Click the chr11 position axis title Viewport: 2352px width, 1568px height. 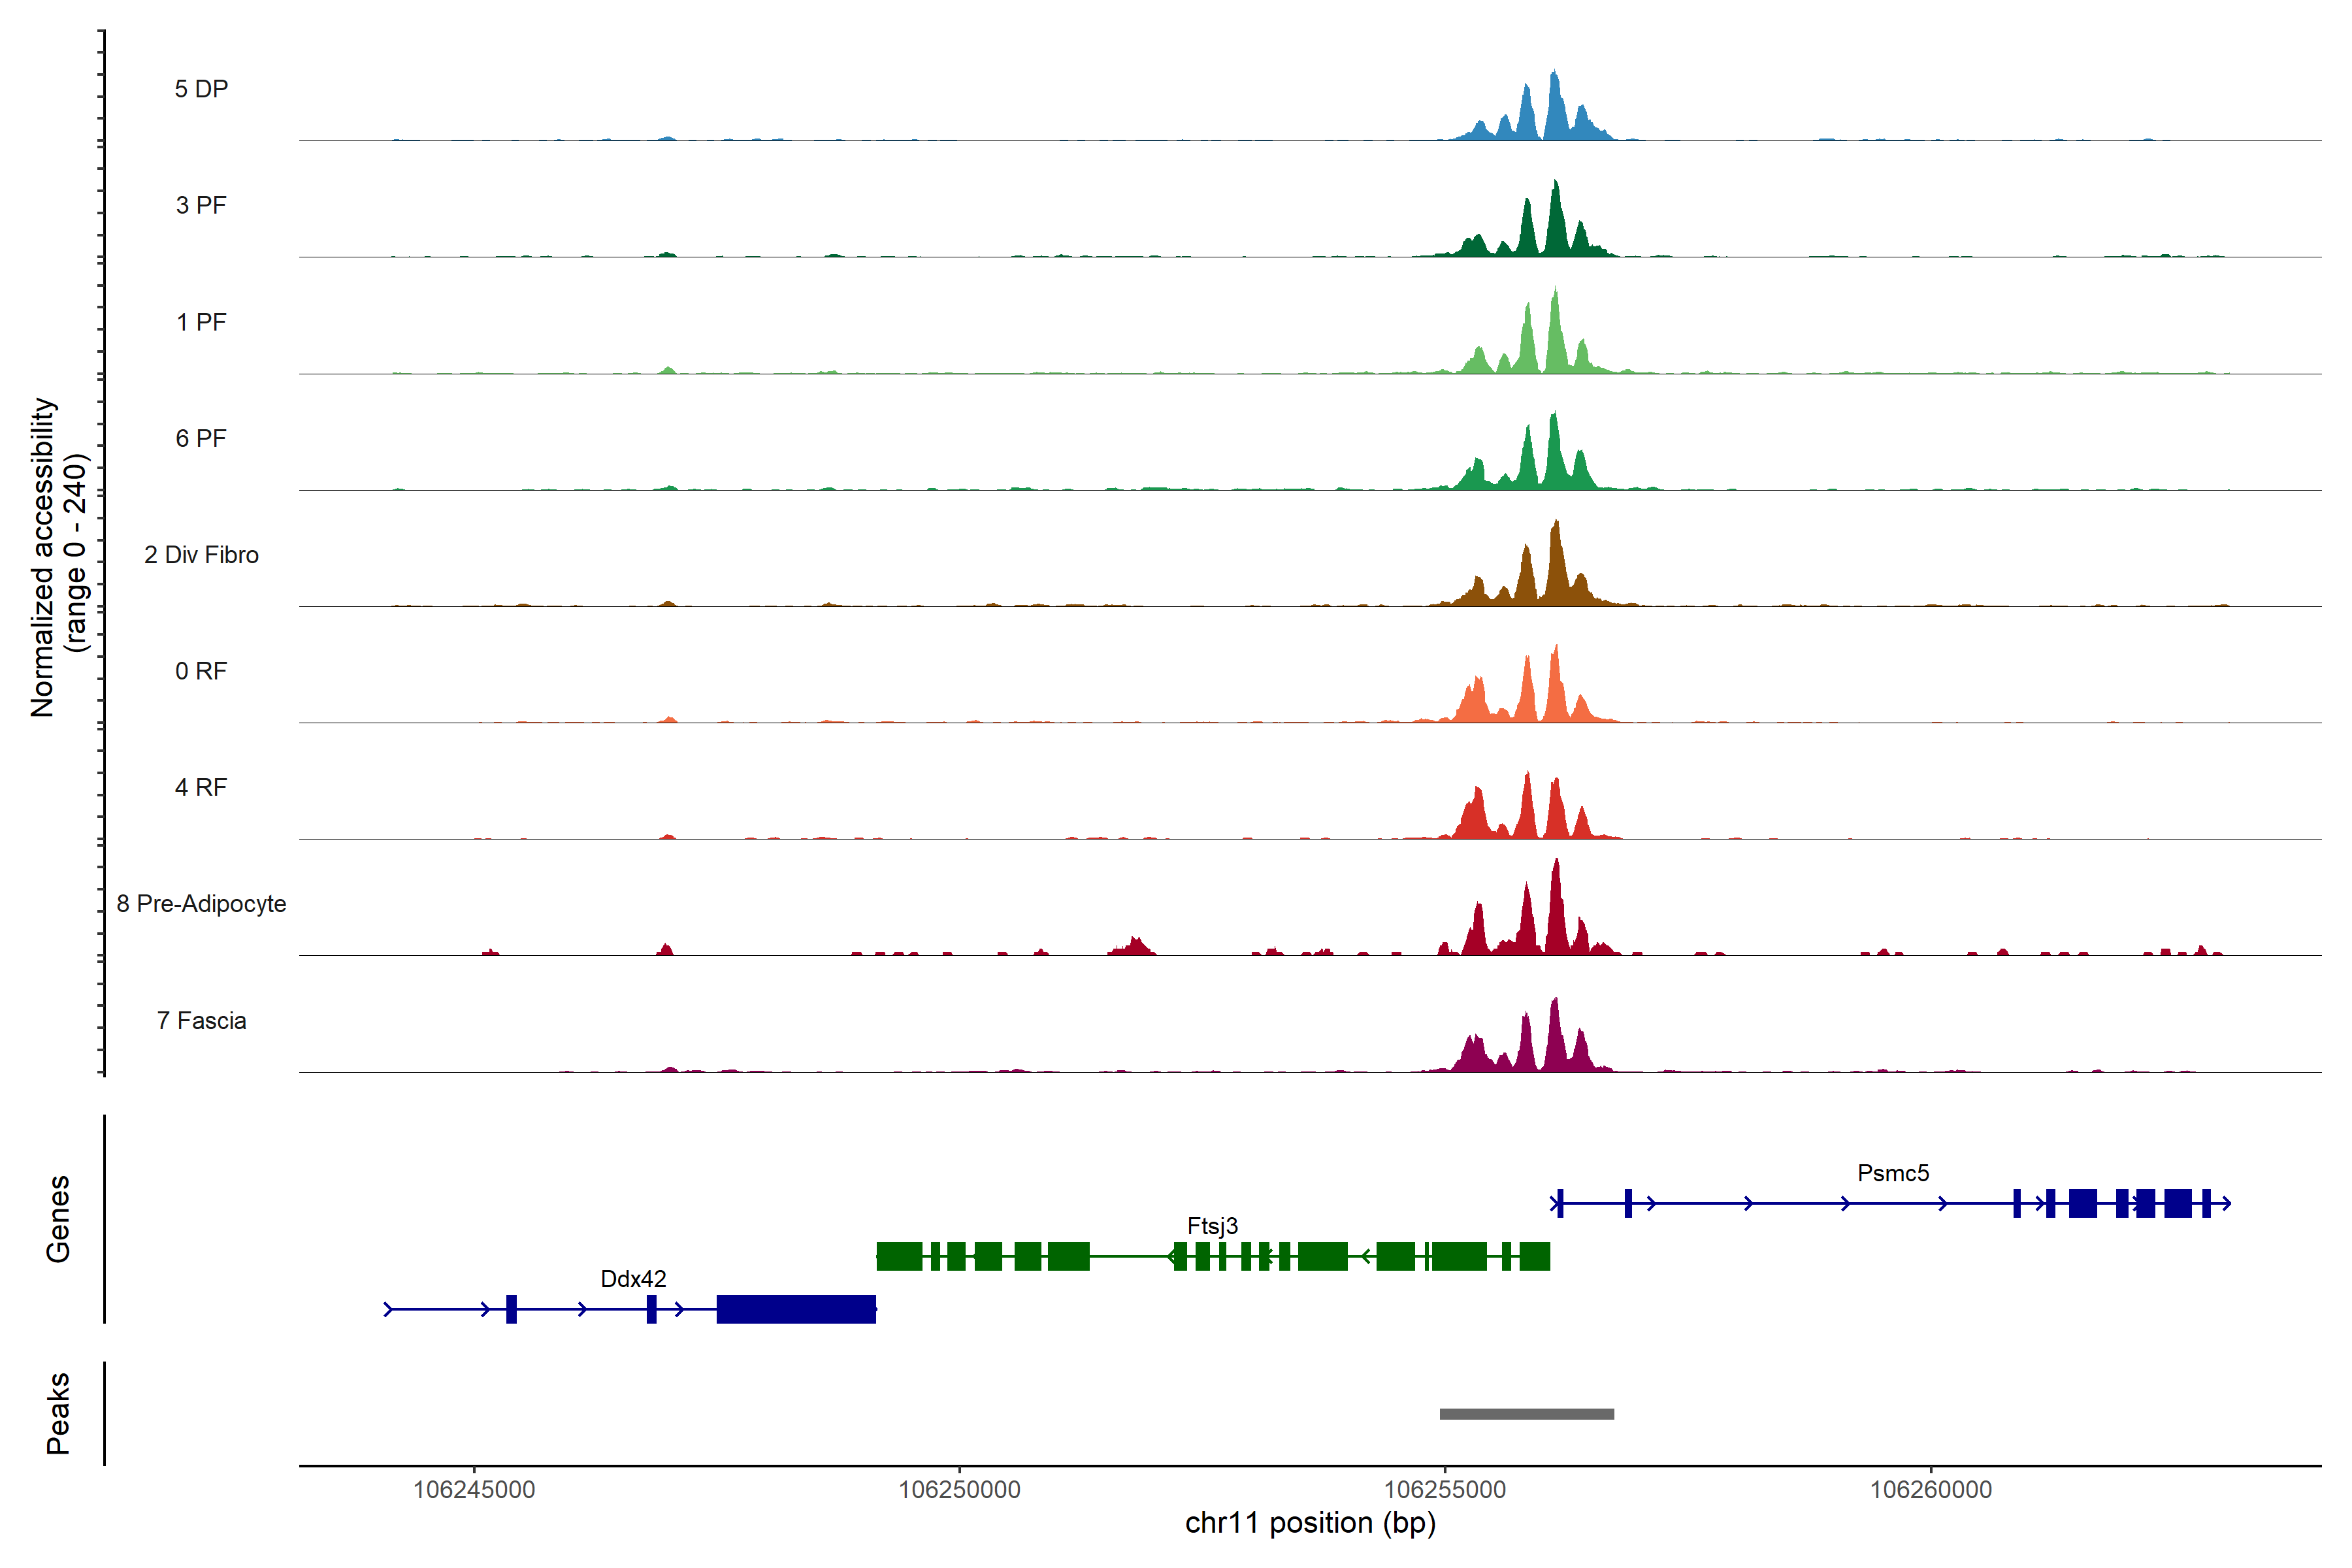click(1310, 1523)
